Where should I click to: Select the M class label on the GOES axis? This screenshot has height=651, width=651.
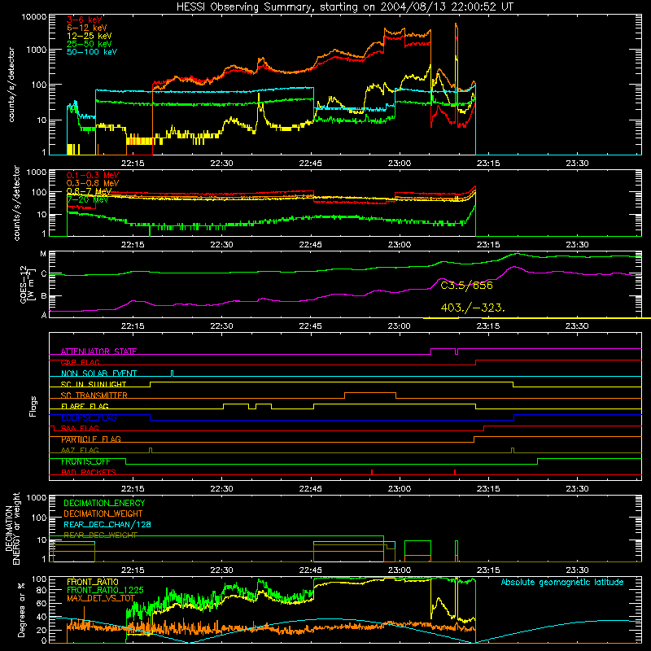pyautogui.click(x=43, y=254)
